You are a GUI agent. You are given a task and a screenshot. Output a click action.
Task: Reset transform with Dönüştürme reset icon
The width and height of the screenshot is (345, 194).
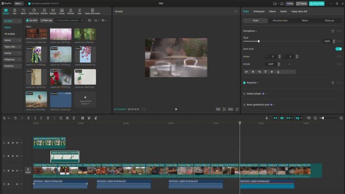(333, 31)
